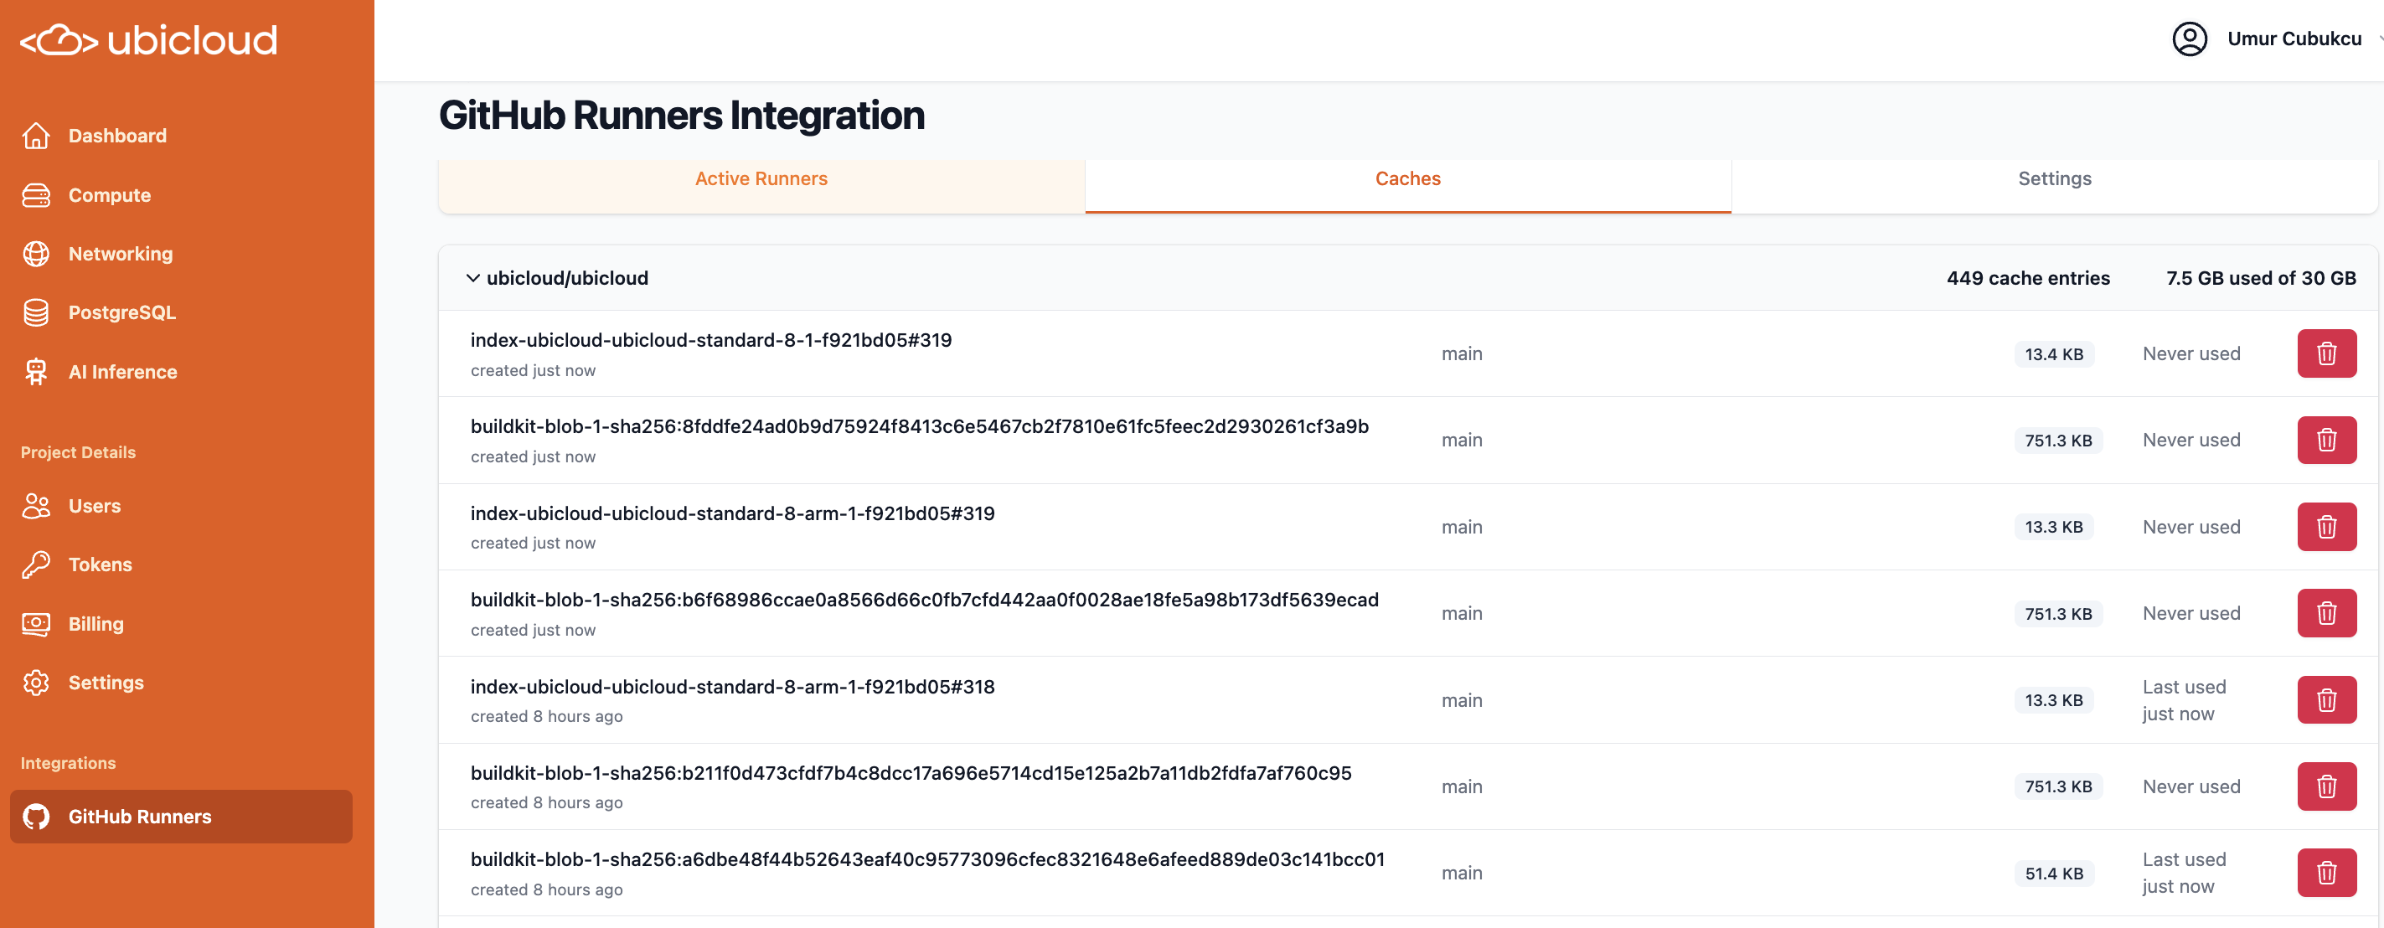Open Users under Project Details
2384x928 pixels.
point(95,505)
